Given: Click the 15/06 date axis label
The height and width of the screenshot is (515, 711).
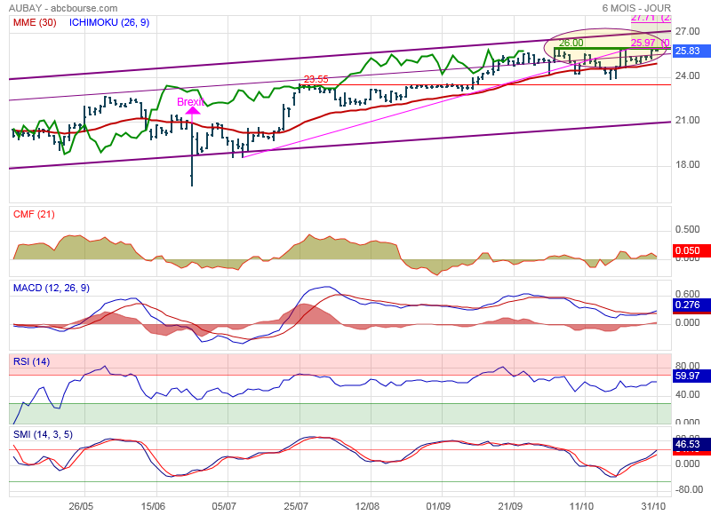Looking at the screenshot, I should (153, 505).
